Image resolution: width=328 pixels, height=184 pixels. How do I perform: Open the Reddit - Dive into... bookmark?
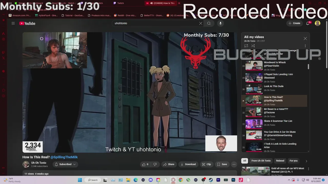pos(125,15)
